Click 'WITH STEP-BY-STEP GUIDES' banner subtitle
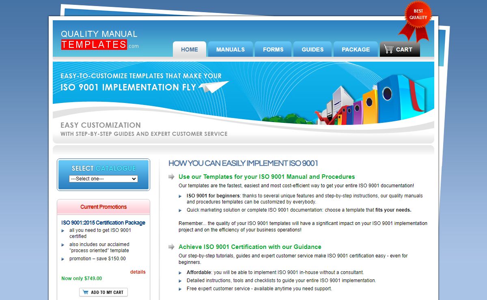487x300 pixels. click(144, 134)
